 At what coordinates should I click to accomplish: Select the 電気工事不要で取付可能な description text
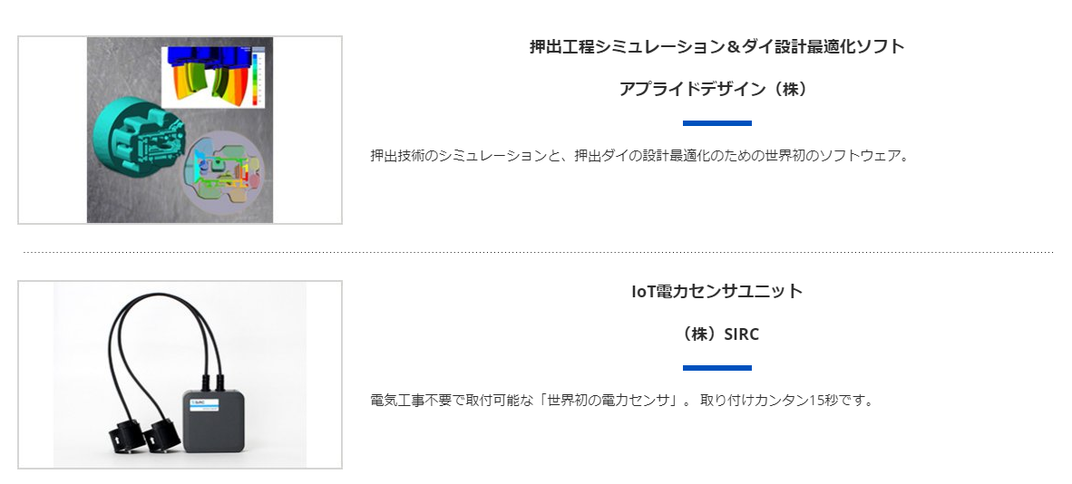(621, 400)
